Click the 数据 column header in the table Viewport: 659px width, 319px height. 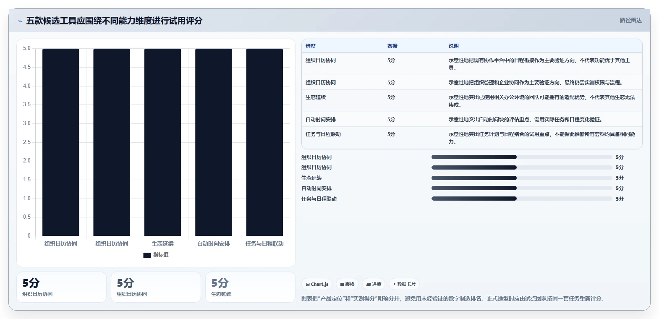pyautogui.click(x=392, y=46)
